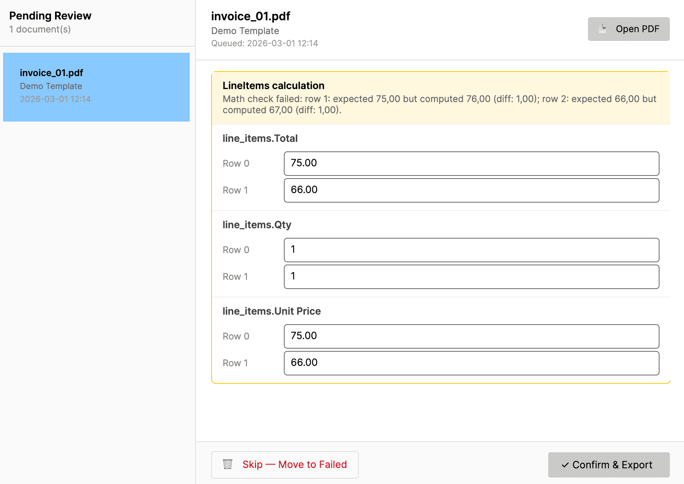Click Skip — Move to Failed
The width and height of the screenshot is (684, 484).
285,465
